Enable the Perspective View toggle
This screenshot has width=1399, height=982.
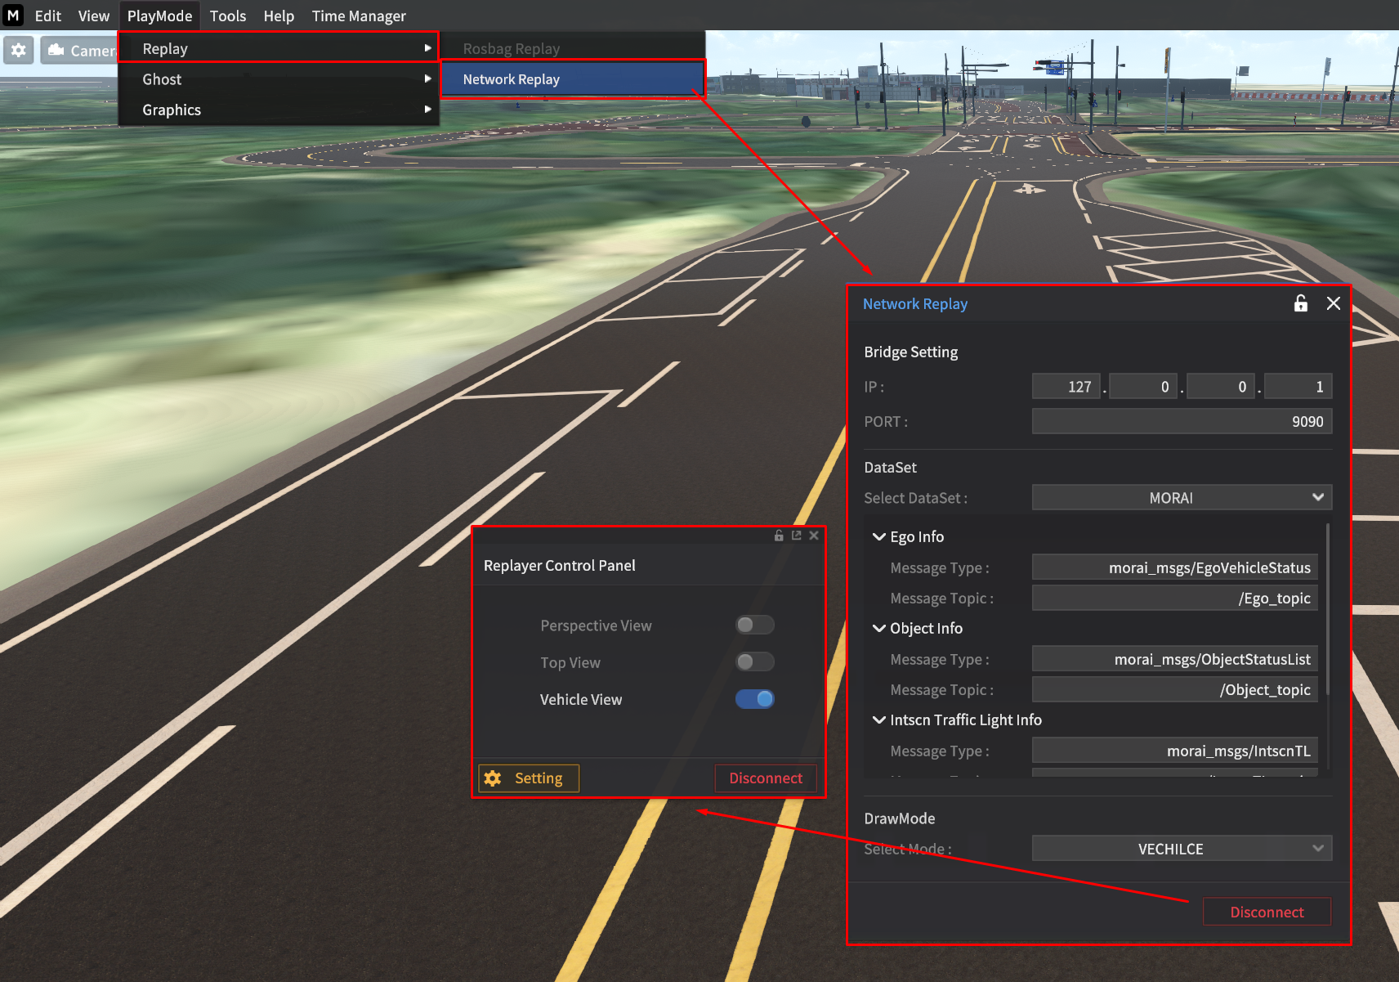click(x=754, y=626)
